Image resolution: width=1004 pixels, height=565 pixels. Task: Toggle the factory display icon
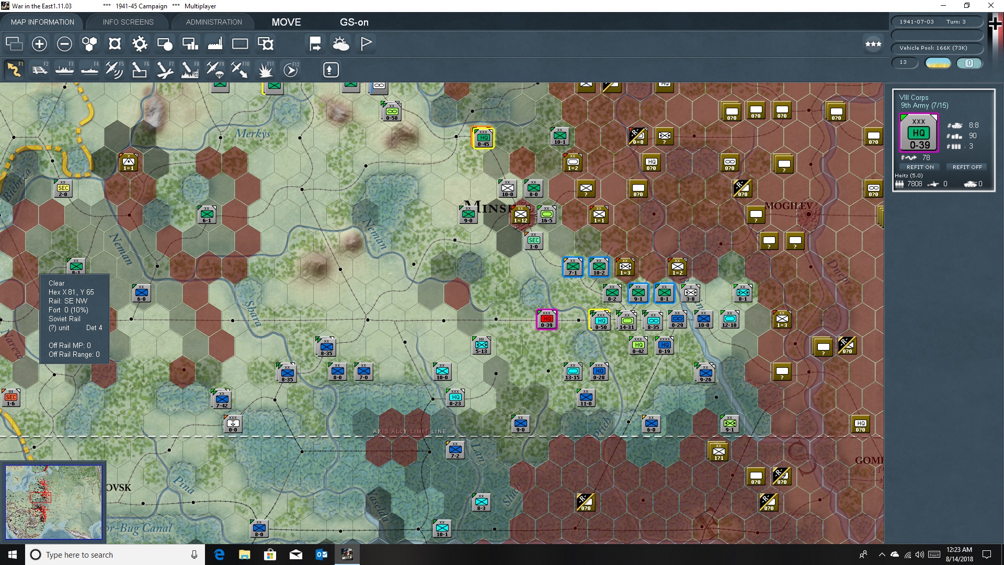(x=215, y=44)
